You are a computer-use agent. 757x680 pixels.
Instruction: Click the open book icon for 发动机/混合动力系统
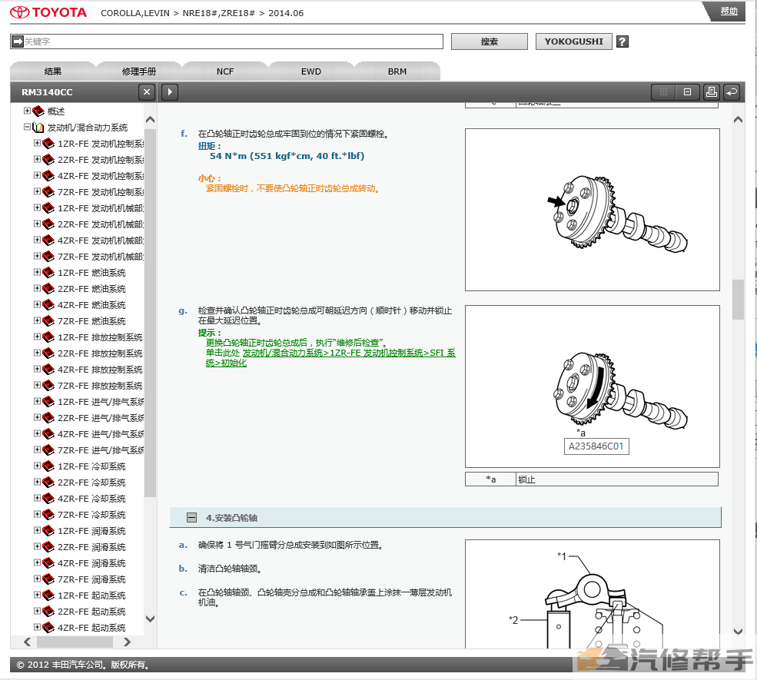38,128
